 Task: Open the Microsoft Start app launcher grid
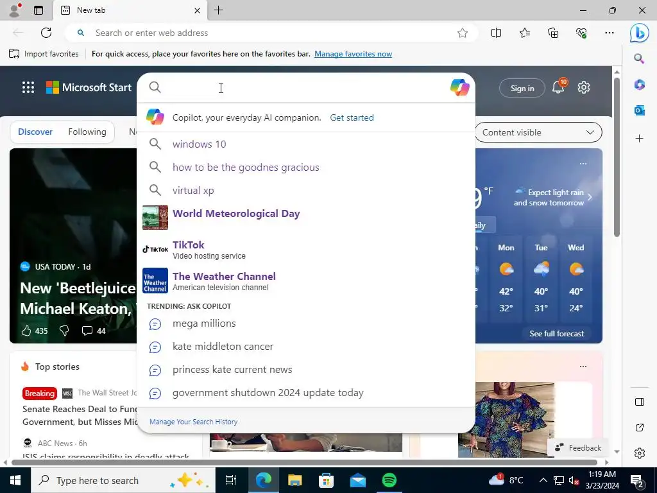click(x=28, y=87)
